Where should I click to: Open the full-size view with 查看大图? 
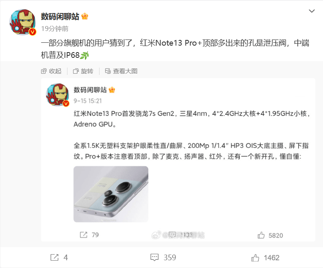pyautogui.click(x=121, y=71)
